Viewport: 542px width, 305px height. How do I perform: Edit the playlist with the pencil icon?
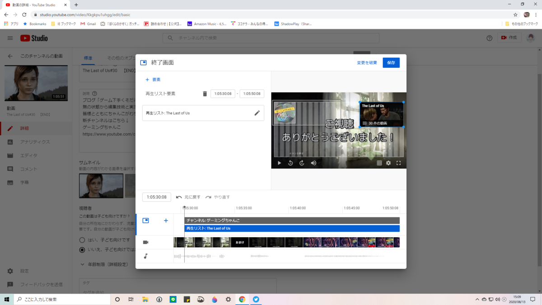tap(257, 113)
